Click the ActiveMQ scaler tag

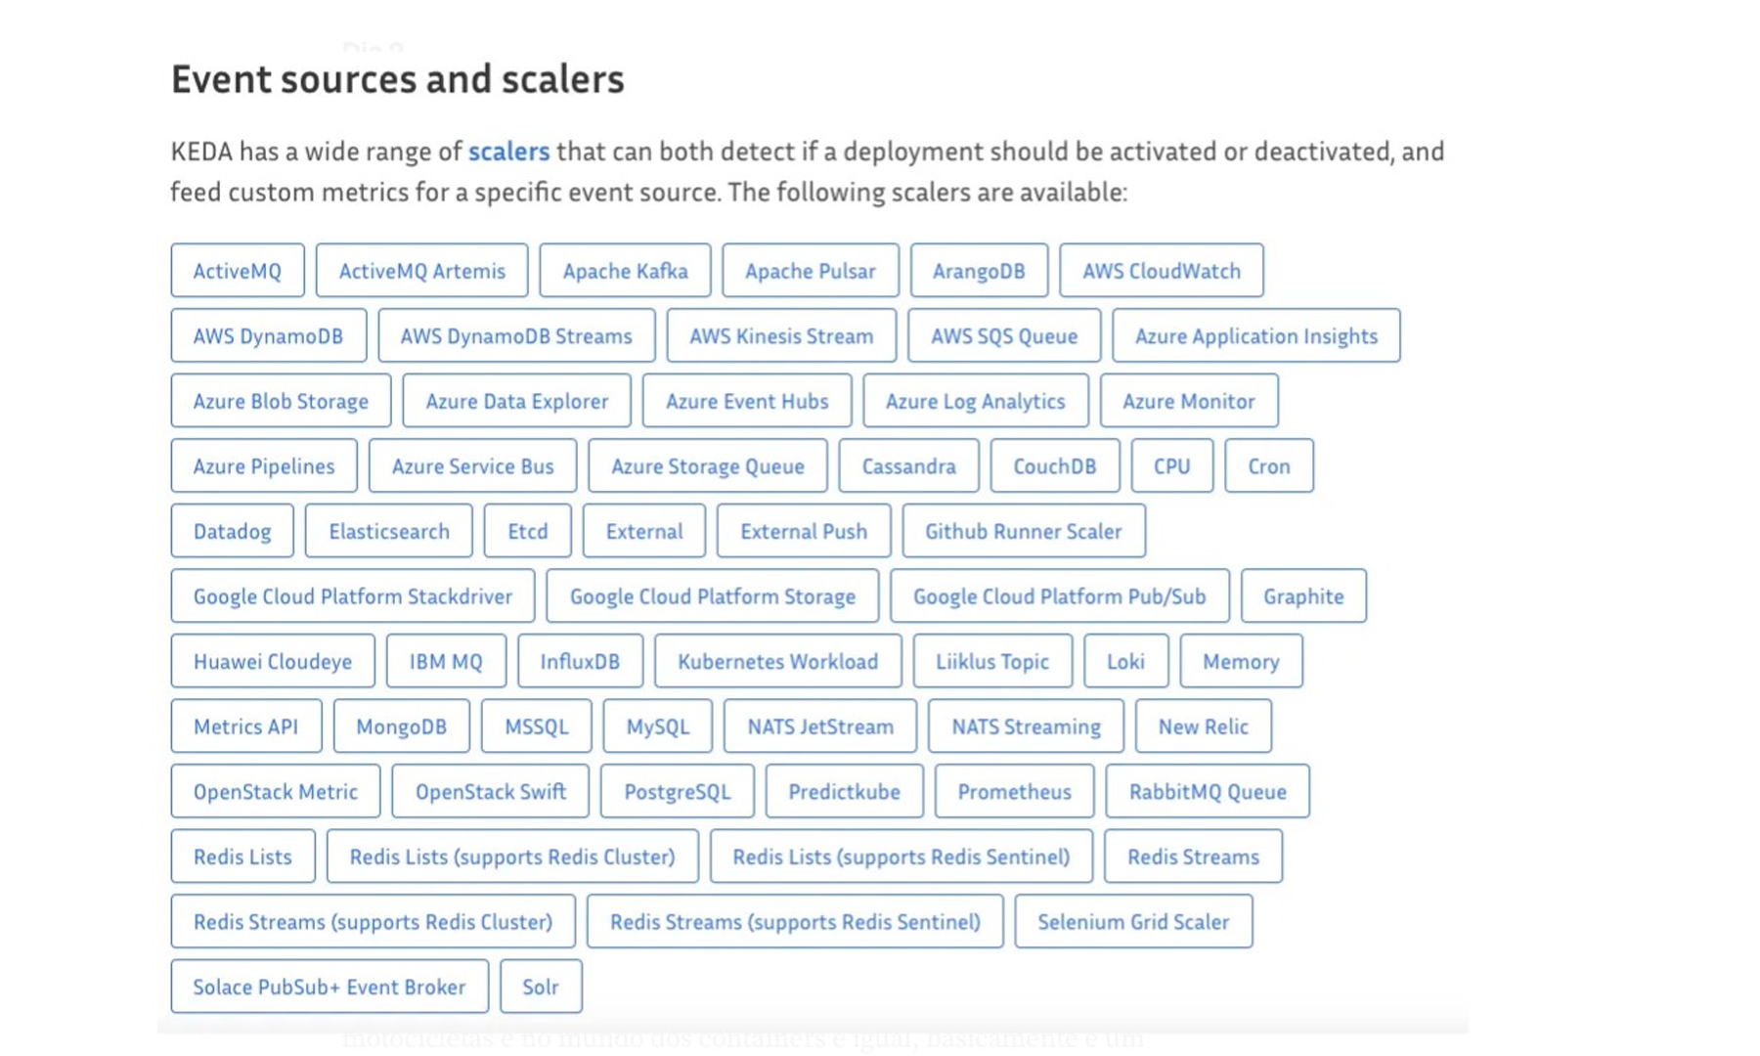point(237,271)
